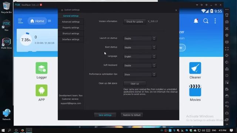237x133 pixels.
Task: Click Check for update button
Action: [135, 22]
